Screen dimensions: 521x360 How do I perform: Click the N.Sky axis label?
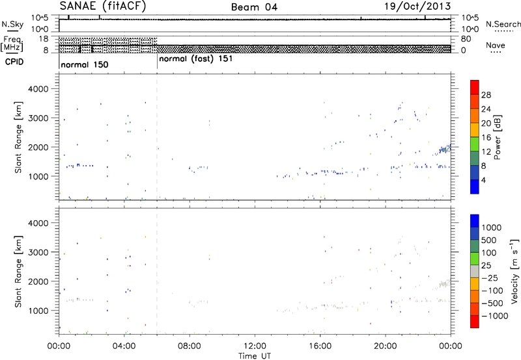(12, 24)
